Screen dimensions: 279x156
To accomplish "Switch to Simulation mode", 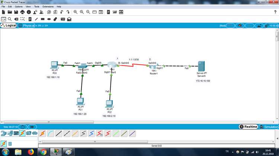I will coord(269,127).
